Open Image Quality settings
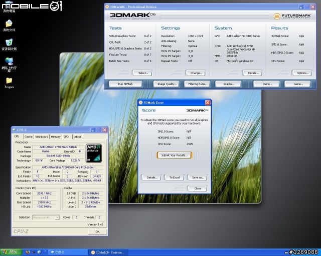 167,84
